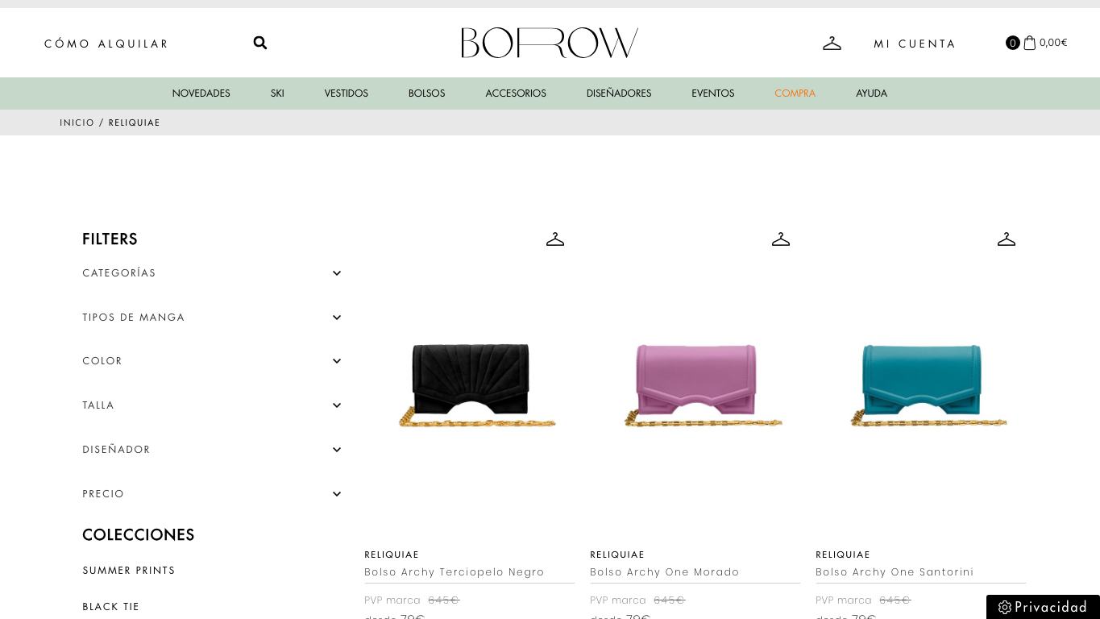Open the Privacidad settings gear
The height and width of the screenshot is (619, 1100).
click(x=1005, y=608)
